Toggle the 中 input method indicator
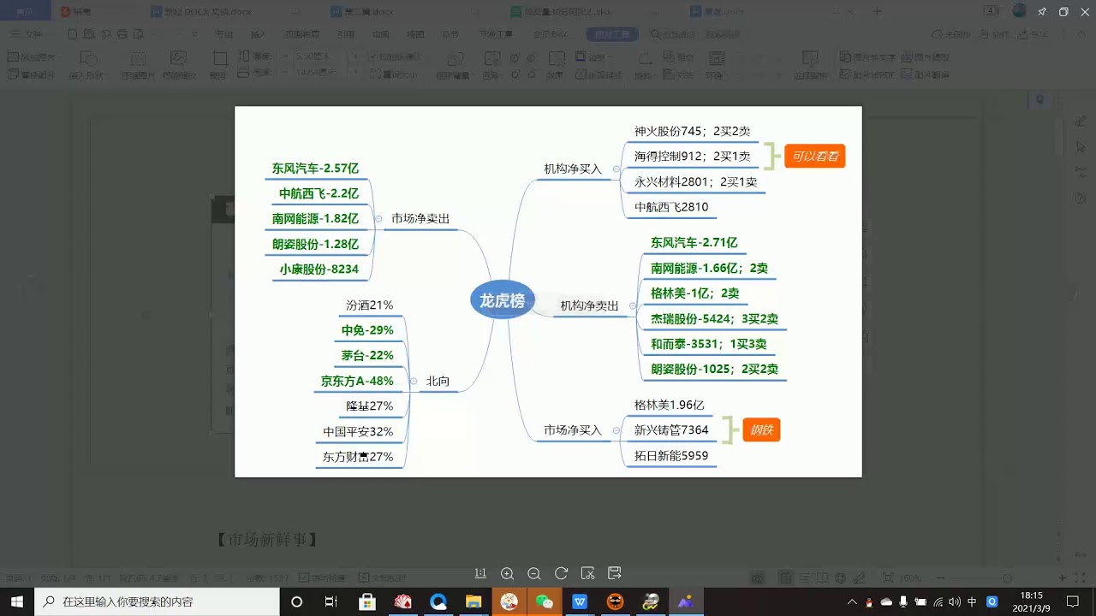Screen dimensions: 1096x616 click(x=972, y=601)
